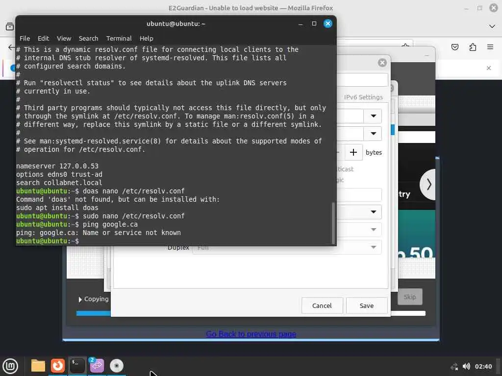Screen dimensions: 502x376
Task: Open the Firefox extensions puzzle icon
Action: pyautogui.click(x=473, y=47)
